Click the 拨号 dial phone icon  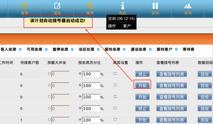click(90, 6)
